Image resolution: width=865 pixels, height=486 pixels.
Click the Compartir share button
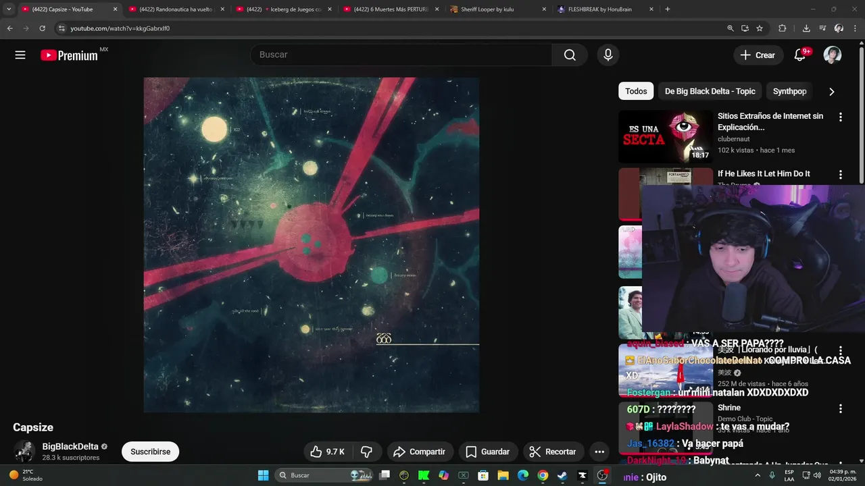[x=419, y=452]
